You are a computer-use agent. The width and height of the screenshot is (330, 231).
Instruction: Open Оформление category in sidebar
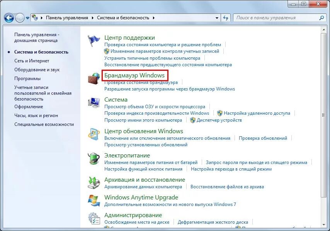click(x=29, y=107)
